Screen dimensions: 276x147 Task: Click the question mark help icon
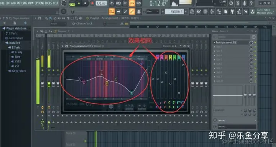[x=251, y=3]
